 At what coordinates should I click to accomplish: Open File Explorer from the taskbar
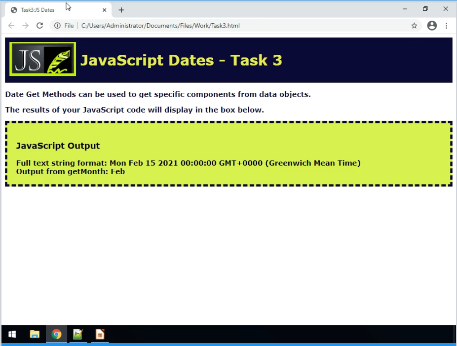35,334
